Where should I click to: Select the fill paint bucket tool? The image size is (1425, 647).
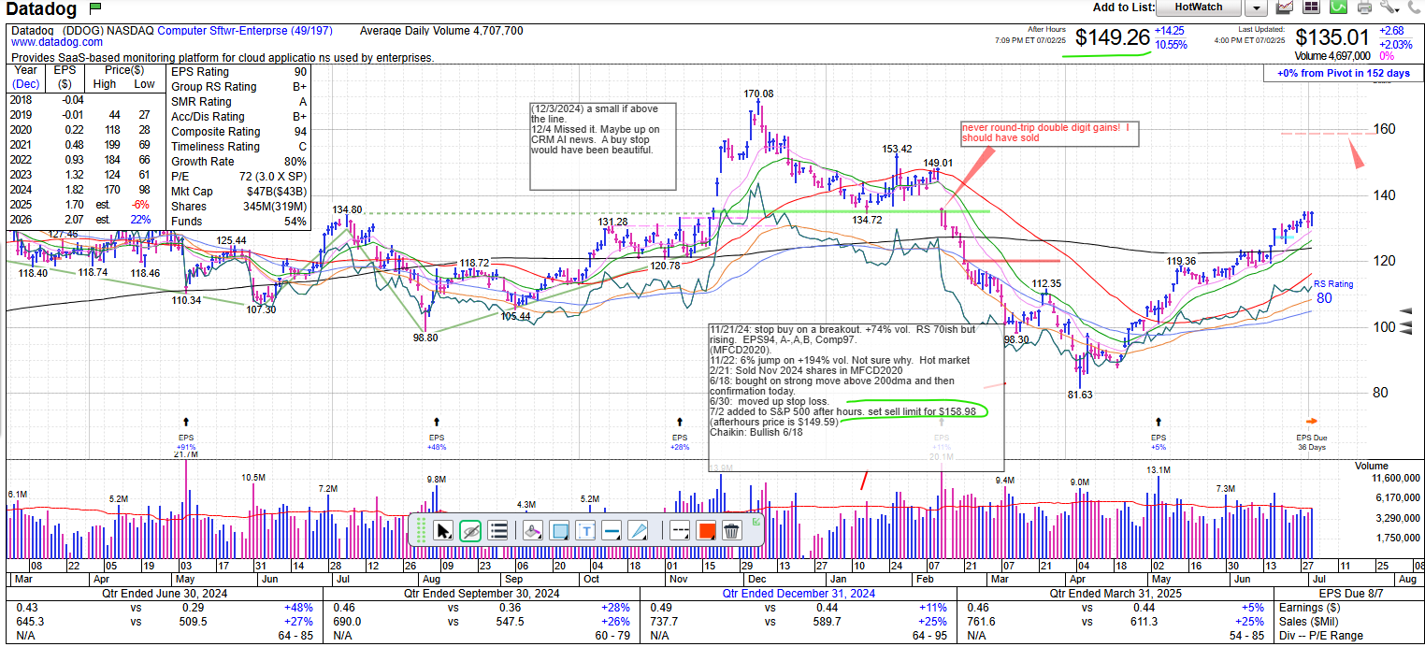(532, 531)
